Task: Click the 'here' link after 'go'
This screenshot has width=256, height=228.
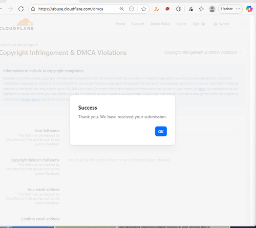Action: [202, 89]
